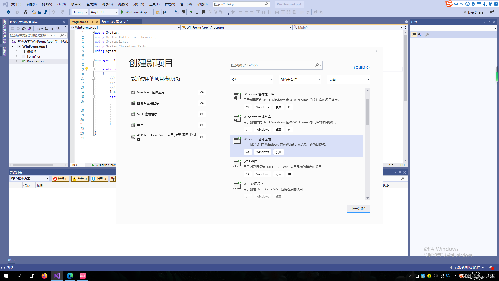
Task: Toggle the 错误 0 errors filter
Action: pyautogui.click(x=61, y=179)
